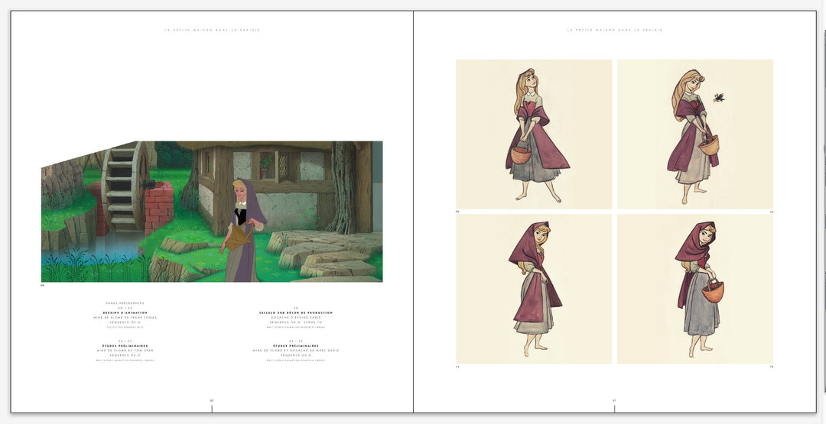826x424 pixels.
Task: Select the cottage and water wheel illustration
Action: [x=212, y=212]
